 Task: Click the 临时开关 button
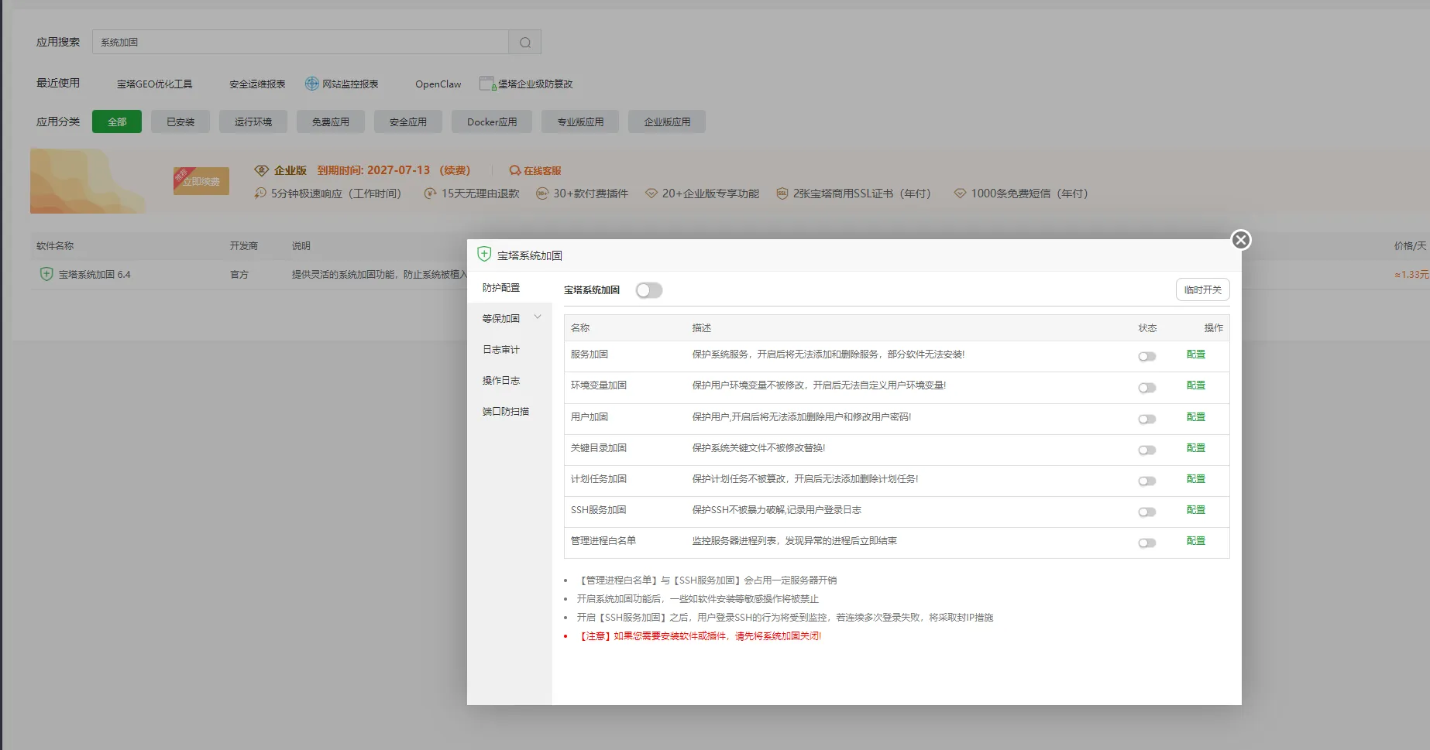(1202, 289)
